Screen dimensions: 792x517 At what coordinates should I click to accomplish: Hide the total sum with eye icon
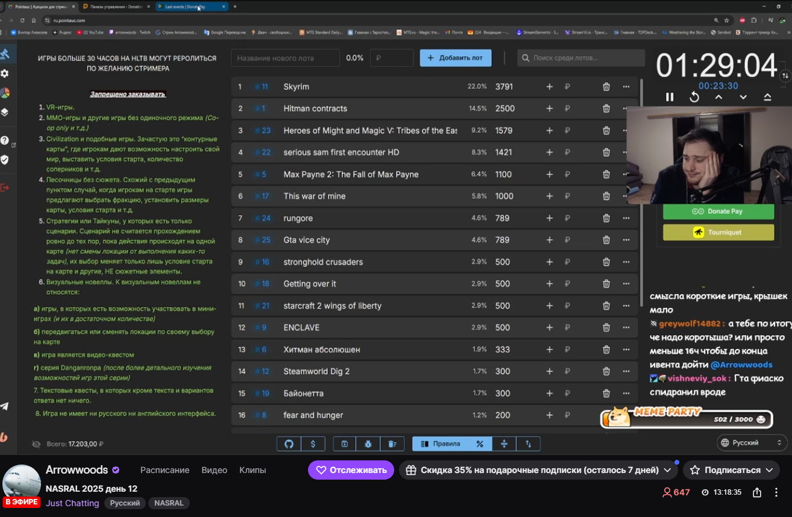[36, 444]
